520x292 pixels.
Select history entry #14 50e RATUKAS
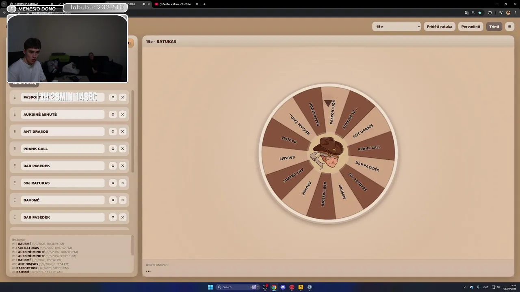(x=42, y=248)
